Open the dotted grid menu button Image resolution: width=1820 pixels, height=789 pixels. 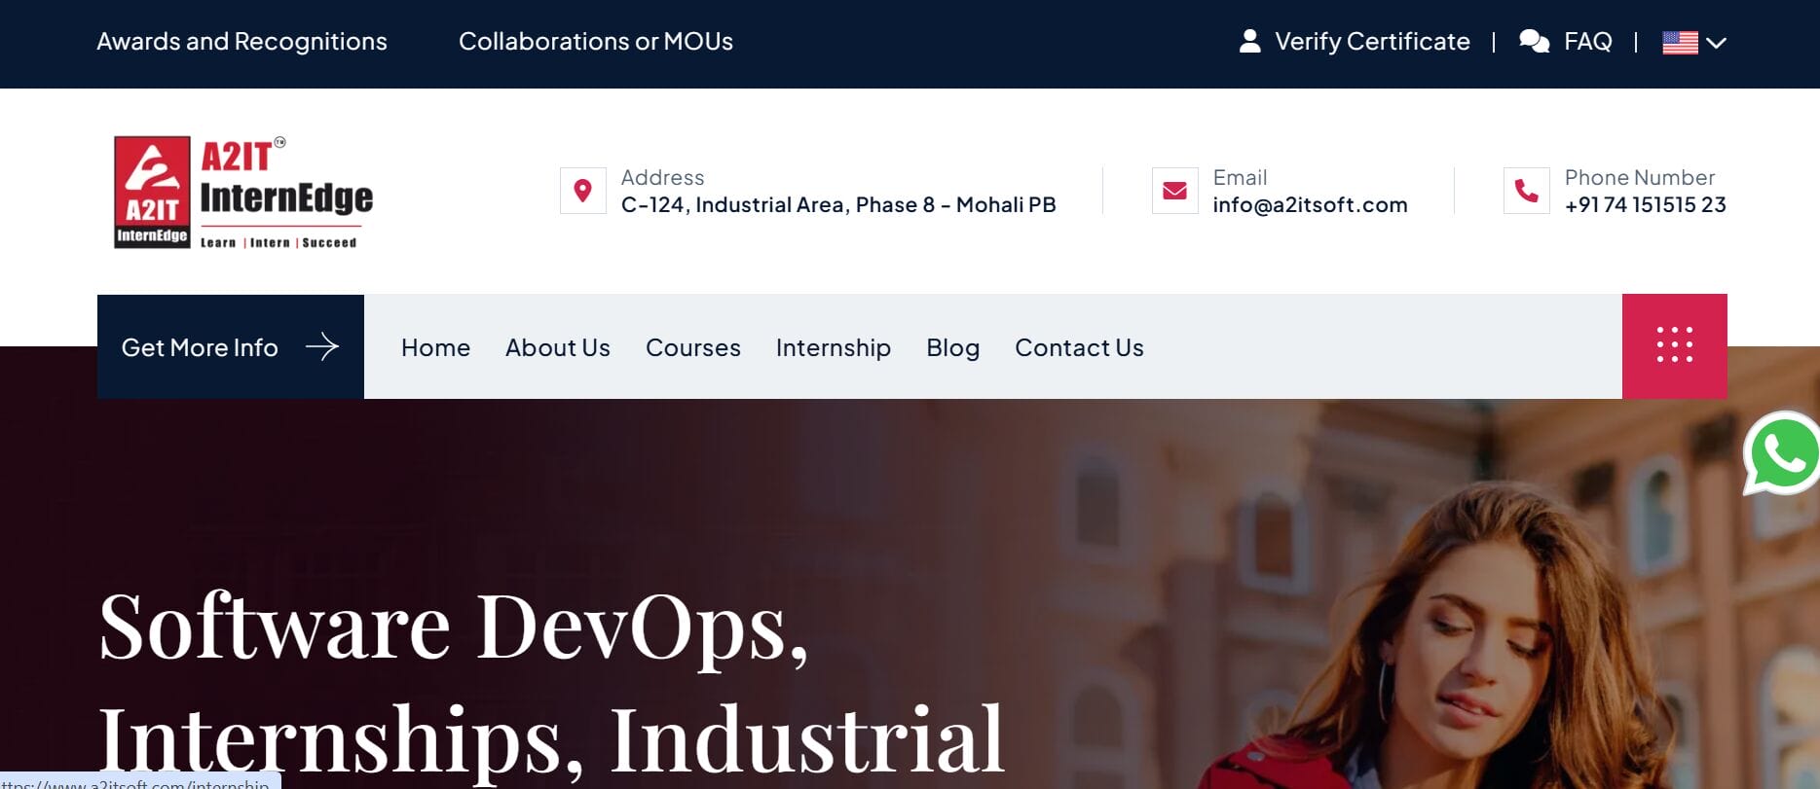pyautogui.click(x=1674, y=345)
